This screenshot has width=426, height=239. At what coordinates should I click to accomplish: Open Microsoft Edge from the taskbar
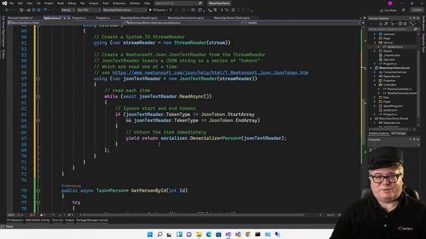point(208,234)
